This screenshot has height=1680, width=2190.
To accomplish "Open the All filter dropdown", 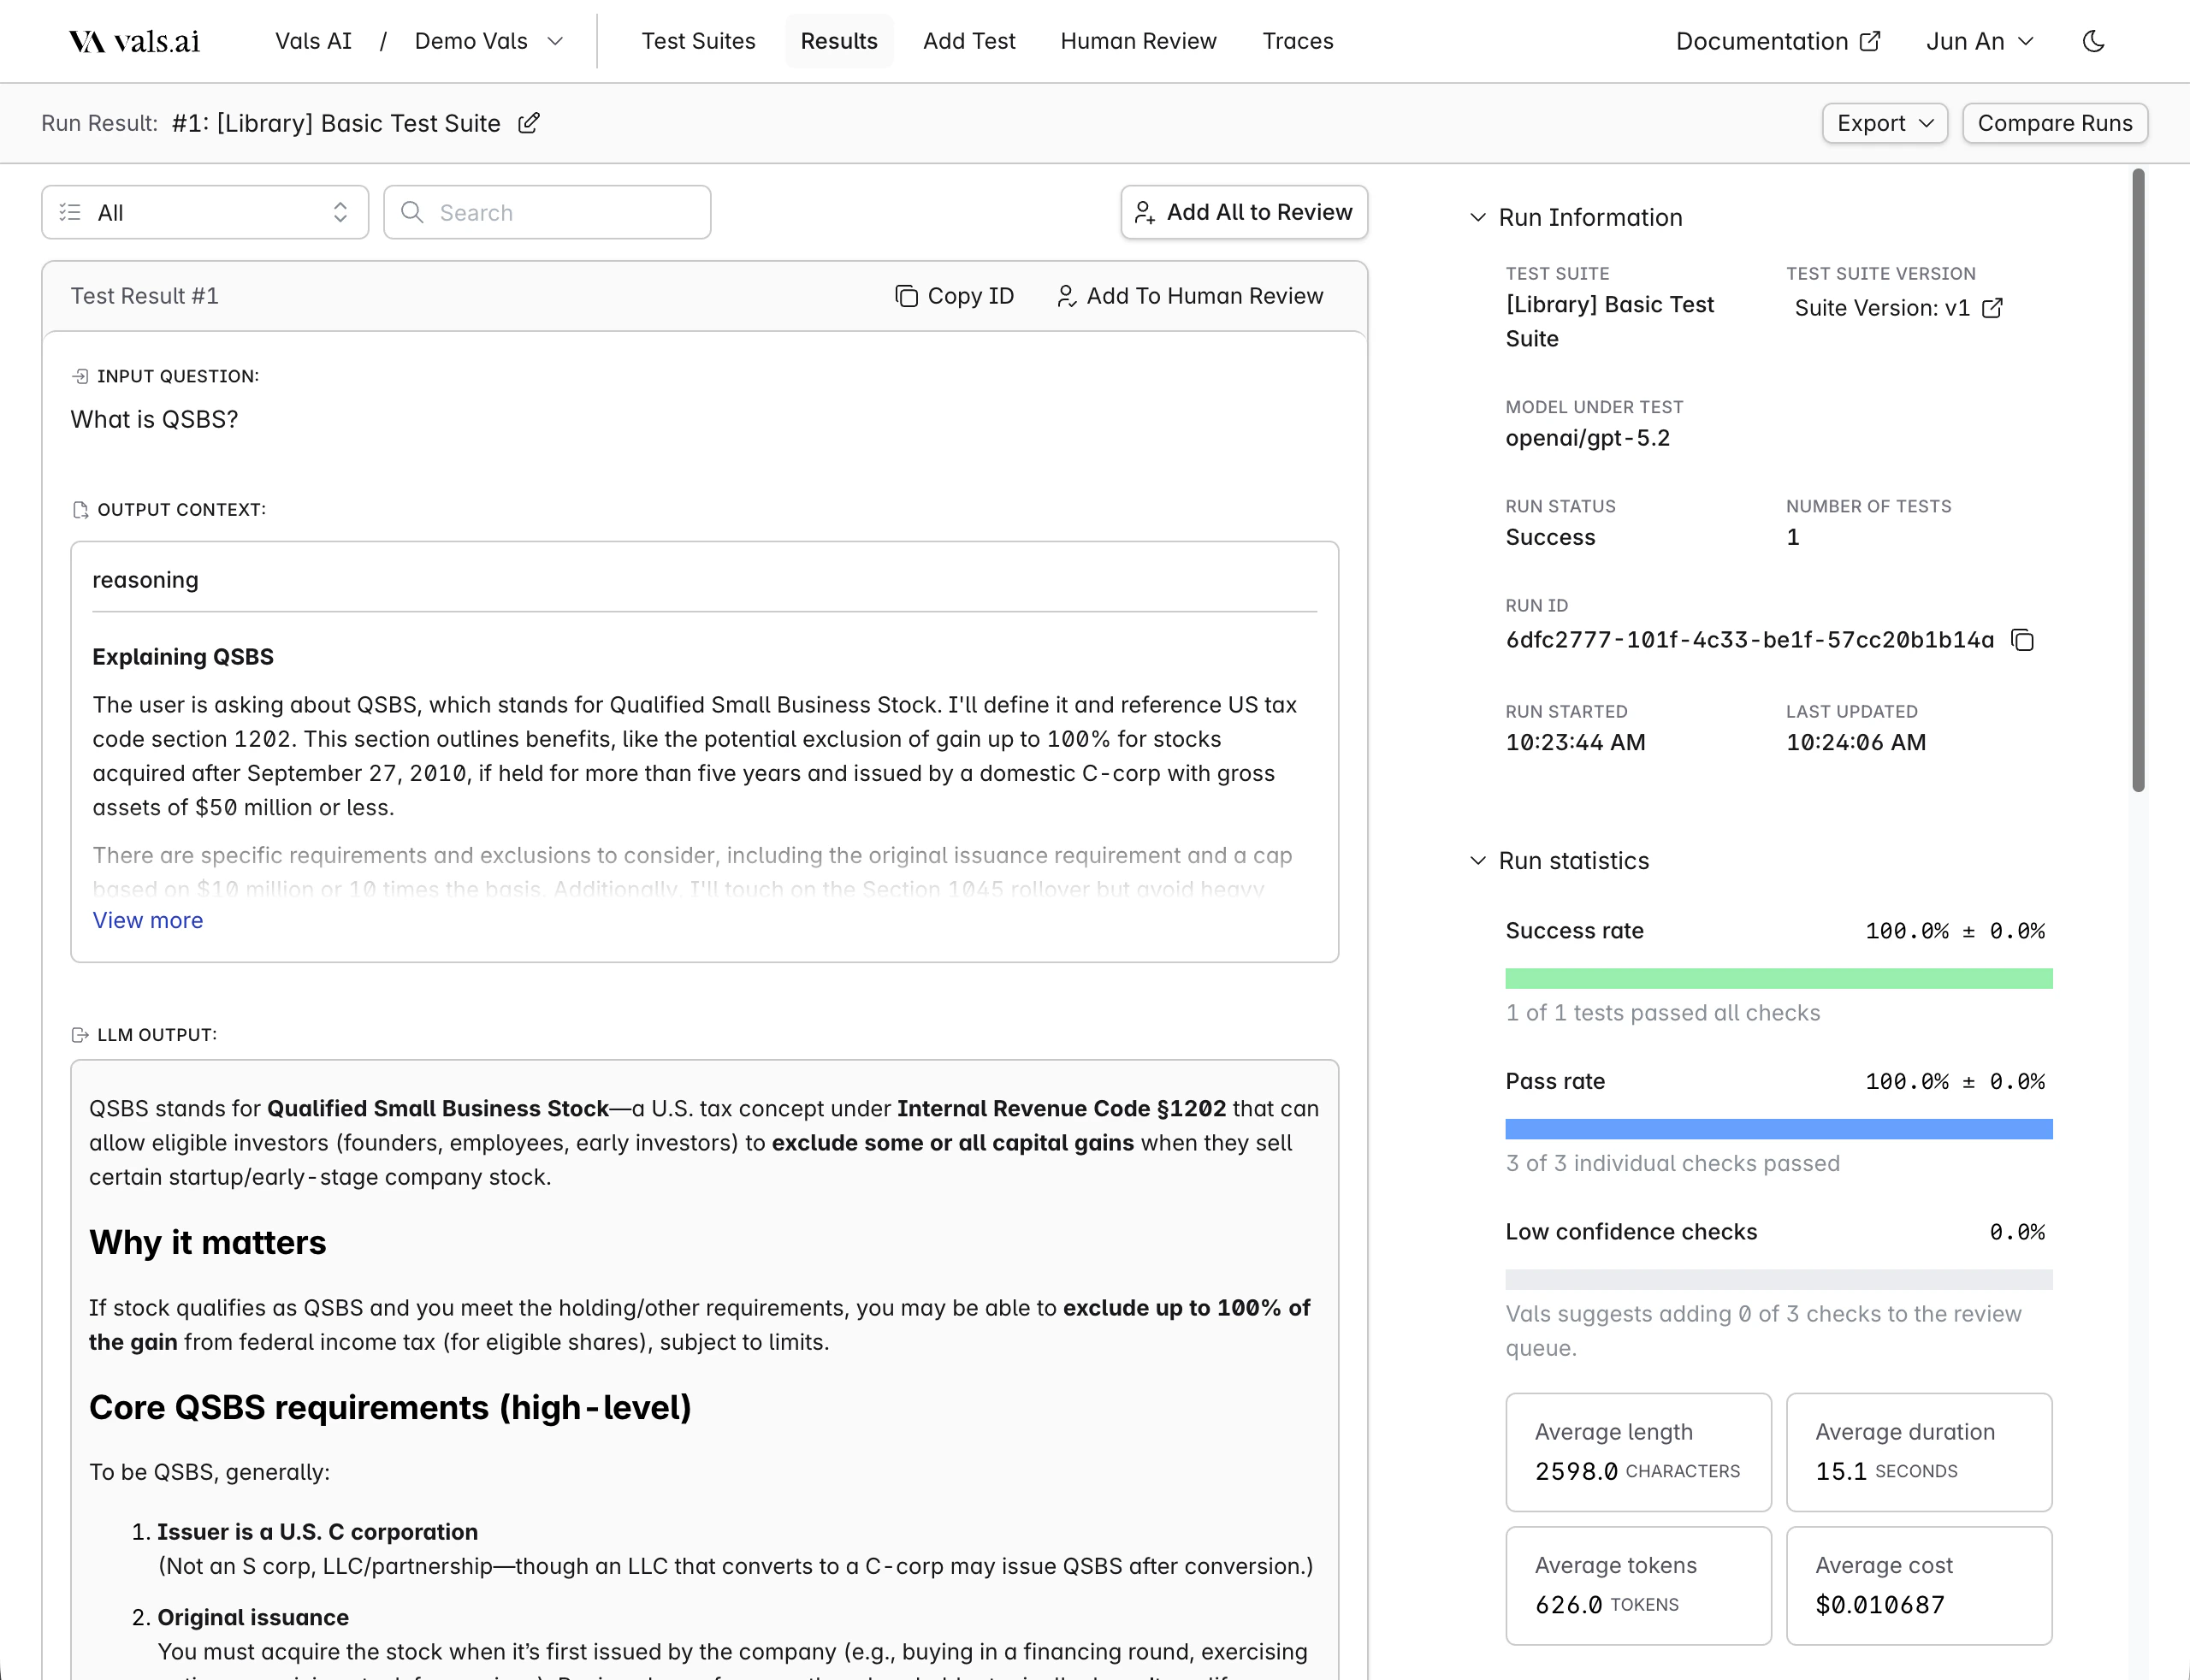I will [x=205, y=212].
